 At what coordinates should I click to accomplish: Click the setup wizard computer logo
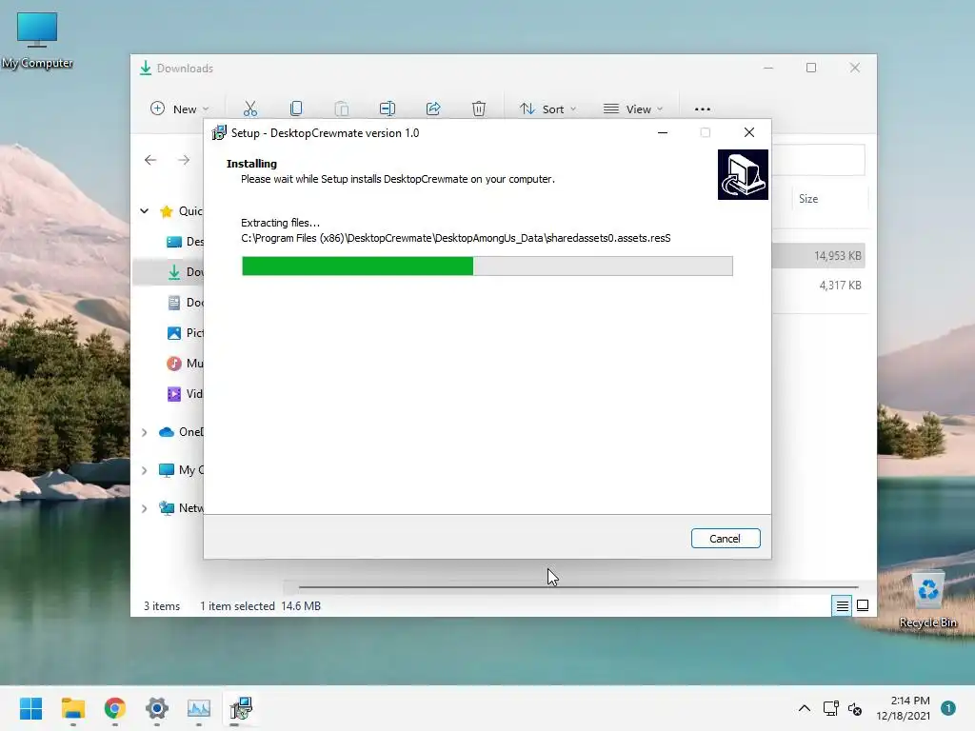(743, 175)
